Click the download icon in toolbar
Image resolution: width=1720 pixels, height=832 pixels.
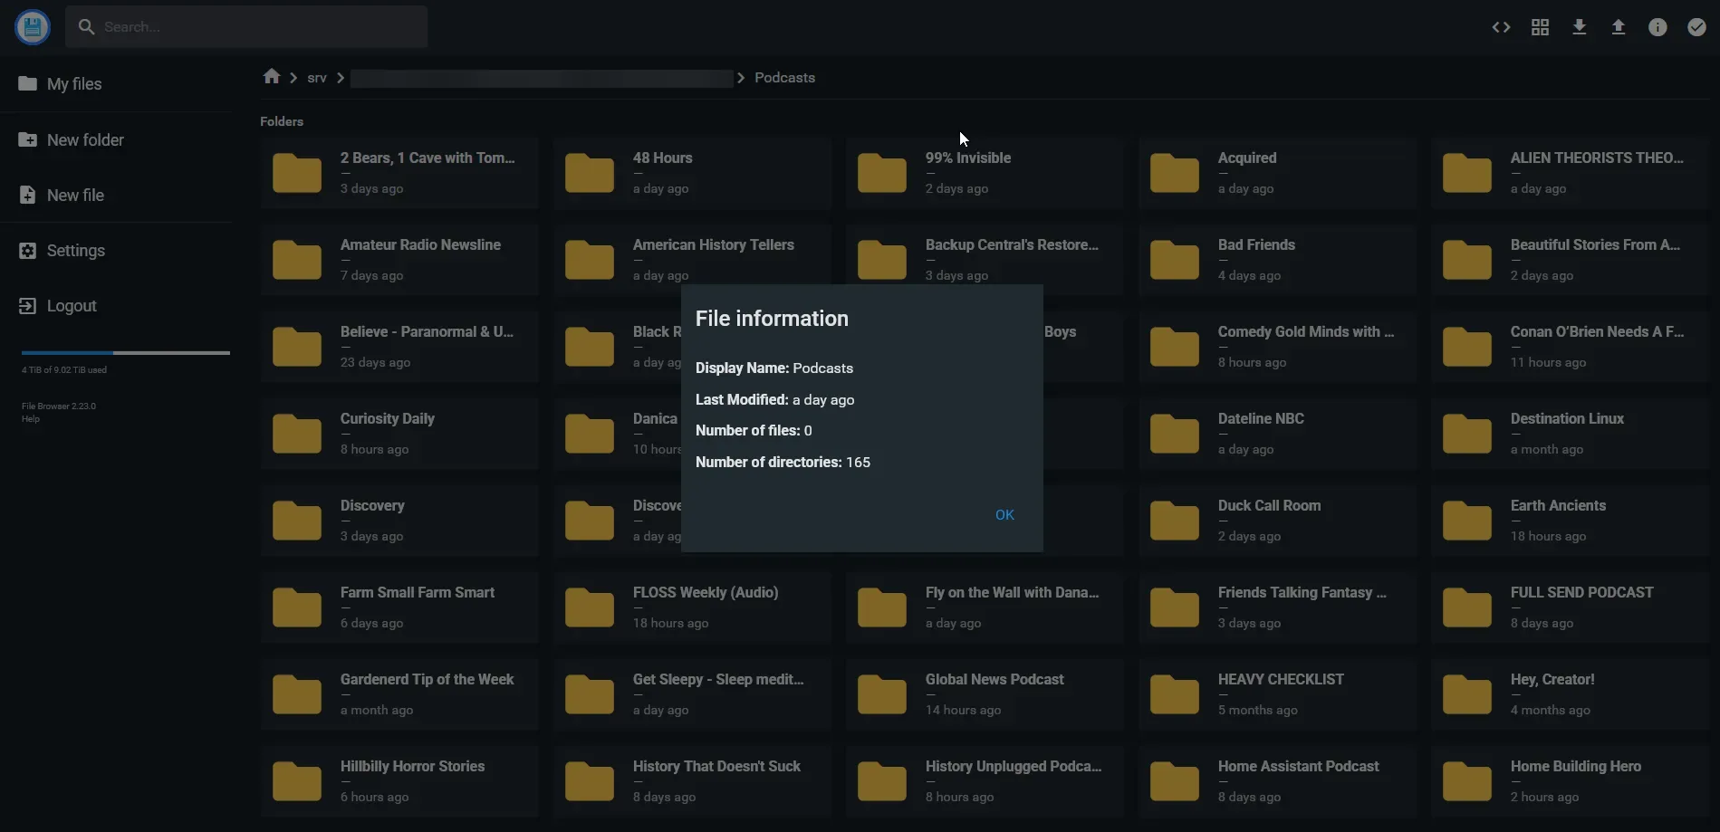tap(1579, 27)
